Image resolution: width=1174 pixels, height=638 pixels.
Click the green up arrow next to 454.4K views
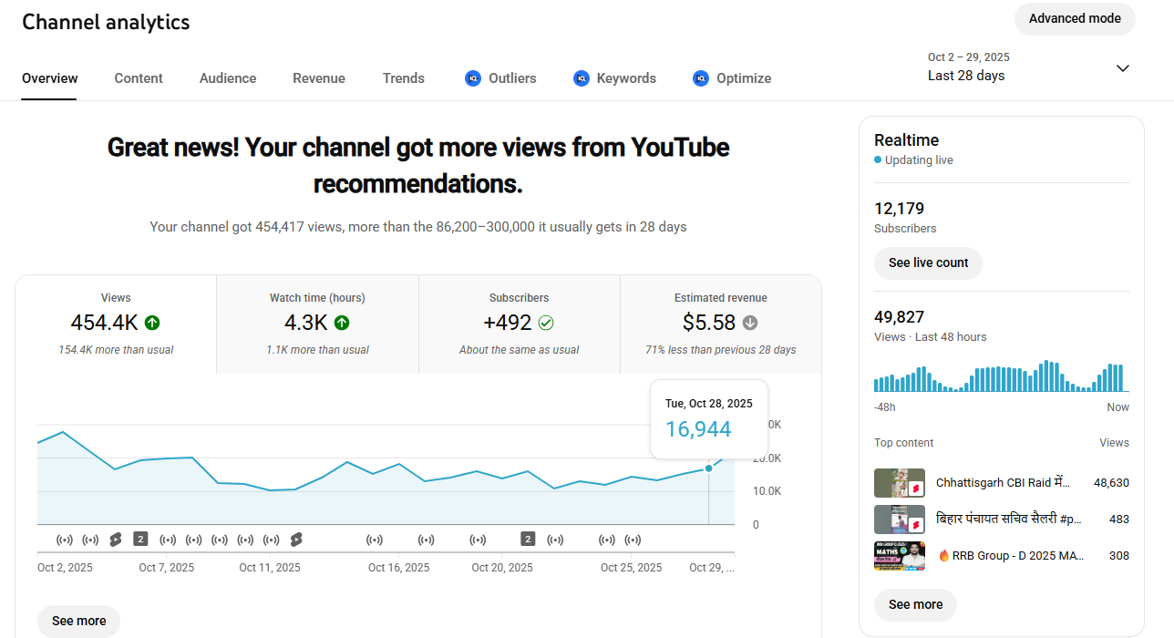152,323
